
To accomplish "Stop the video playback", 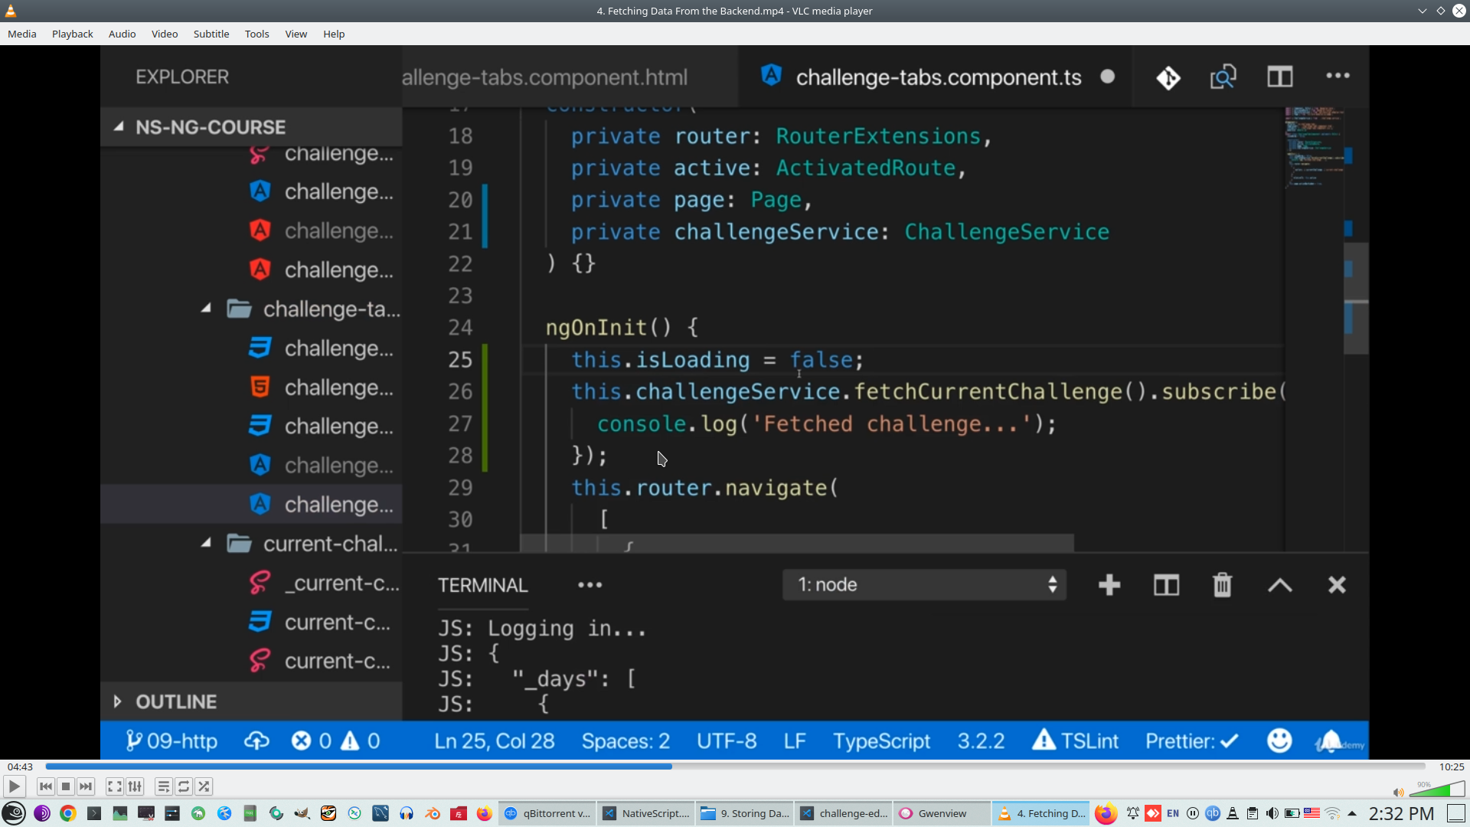I will click(66, 786).
